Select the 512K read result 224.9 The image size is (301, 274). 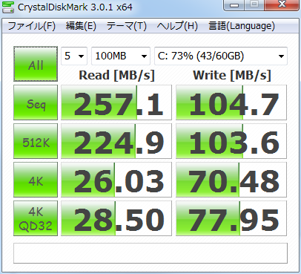[x=116, y=141]
